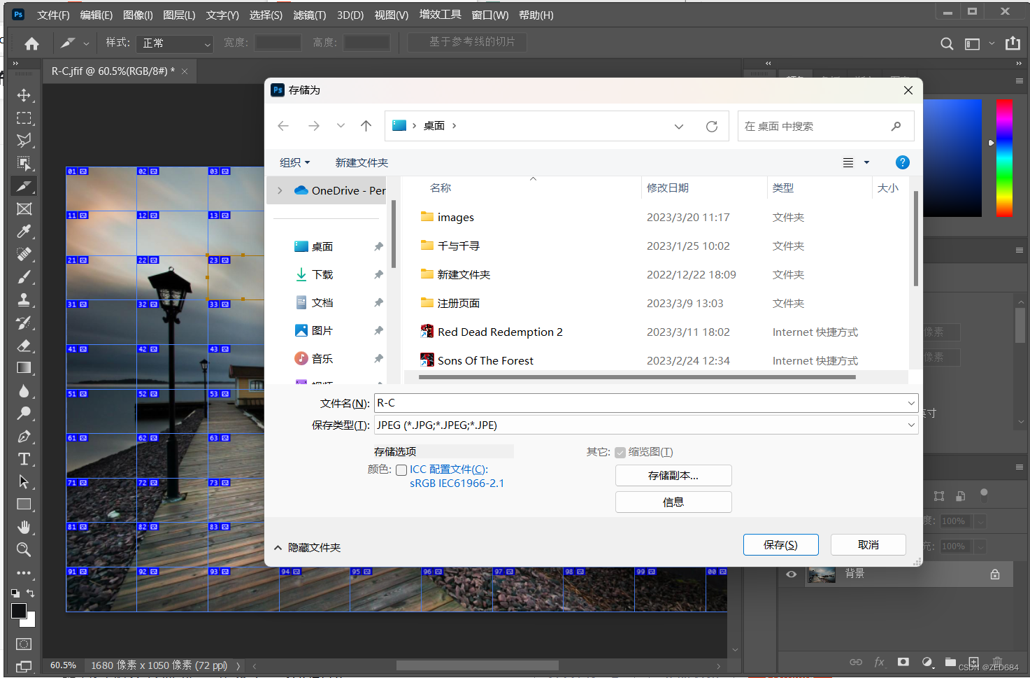Screen dimensions: 1030x678
Task: Select the Eraser tool
Action: coord(24,346)
